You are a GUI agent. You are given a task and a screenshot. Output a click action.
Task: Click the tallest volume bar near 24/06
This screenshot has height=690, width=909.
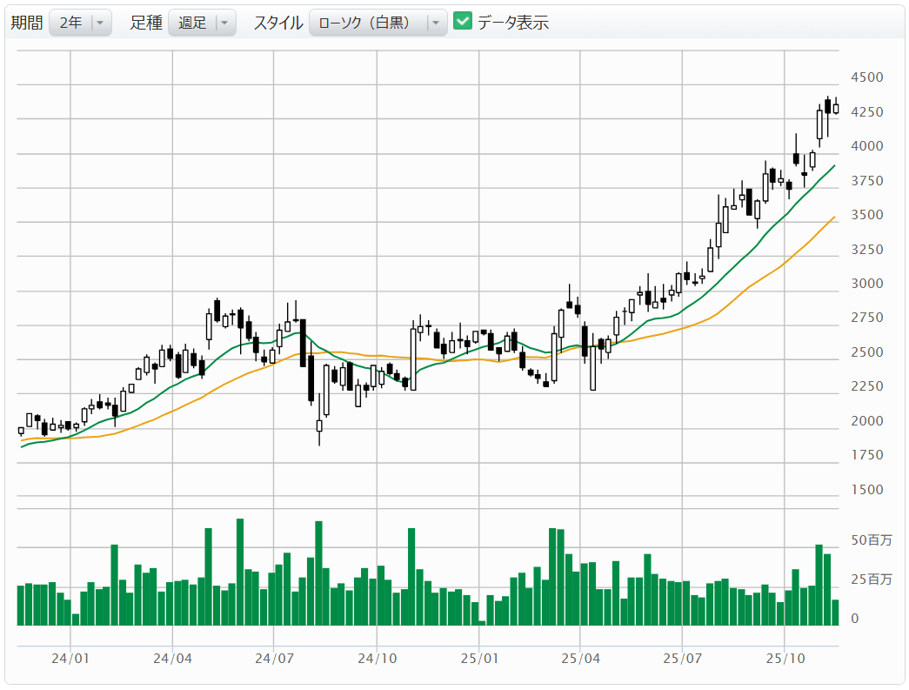point(240,572)
